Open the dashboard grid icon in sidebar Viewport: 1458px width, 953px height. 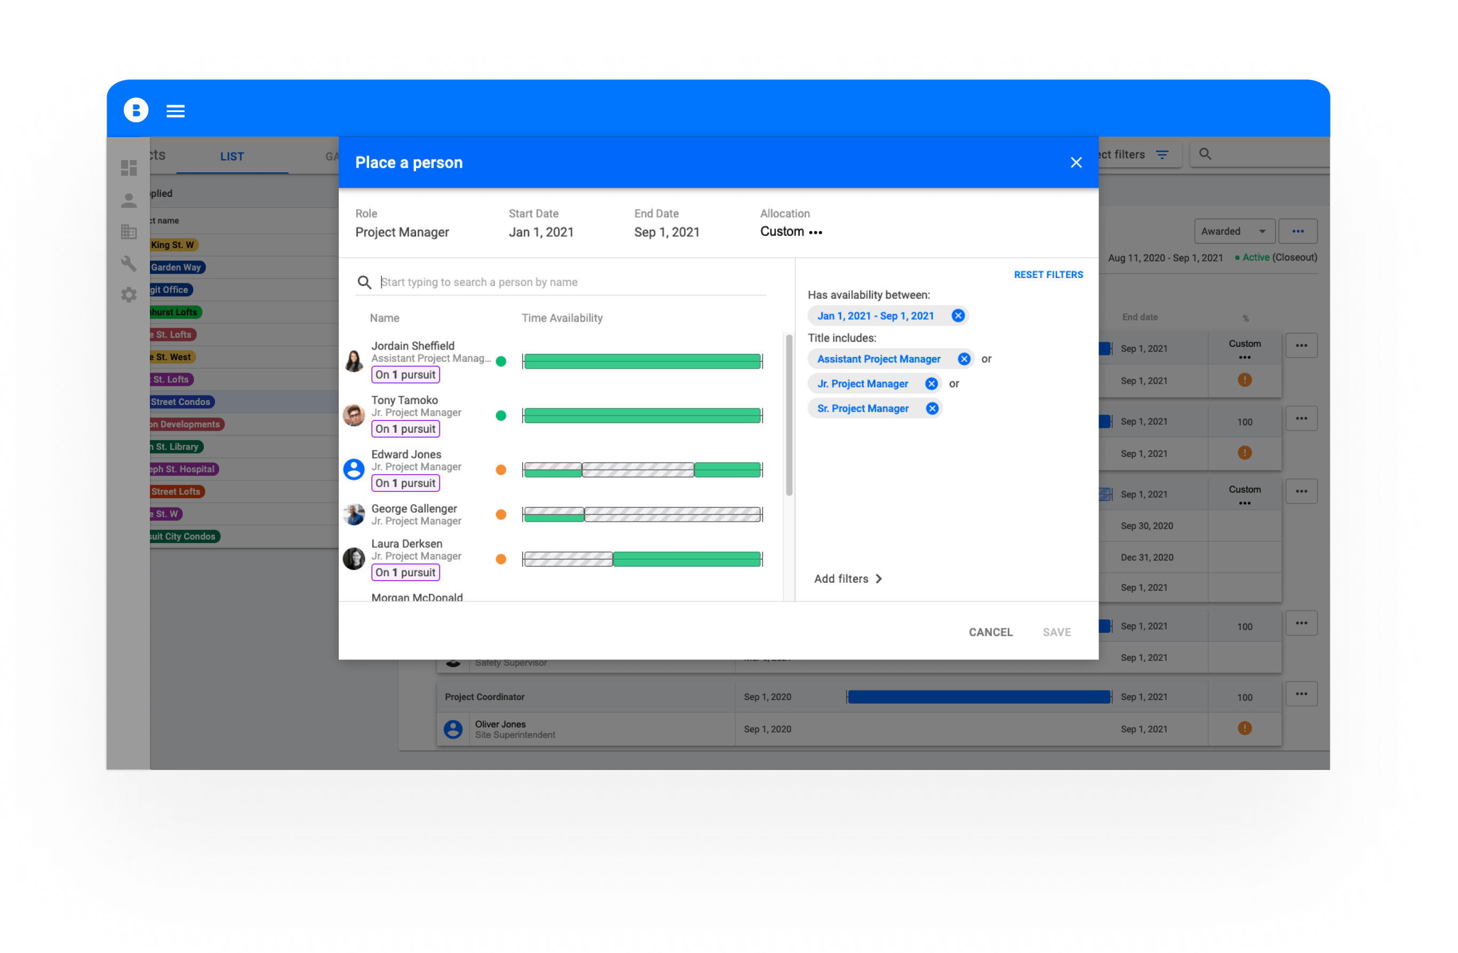click(129, 168)
